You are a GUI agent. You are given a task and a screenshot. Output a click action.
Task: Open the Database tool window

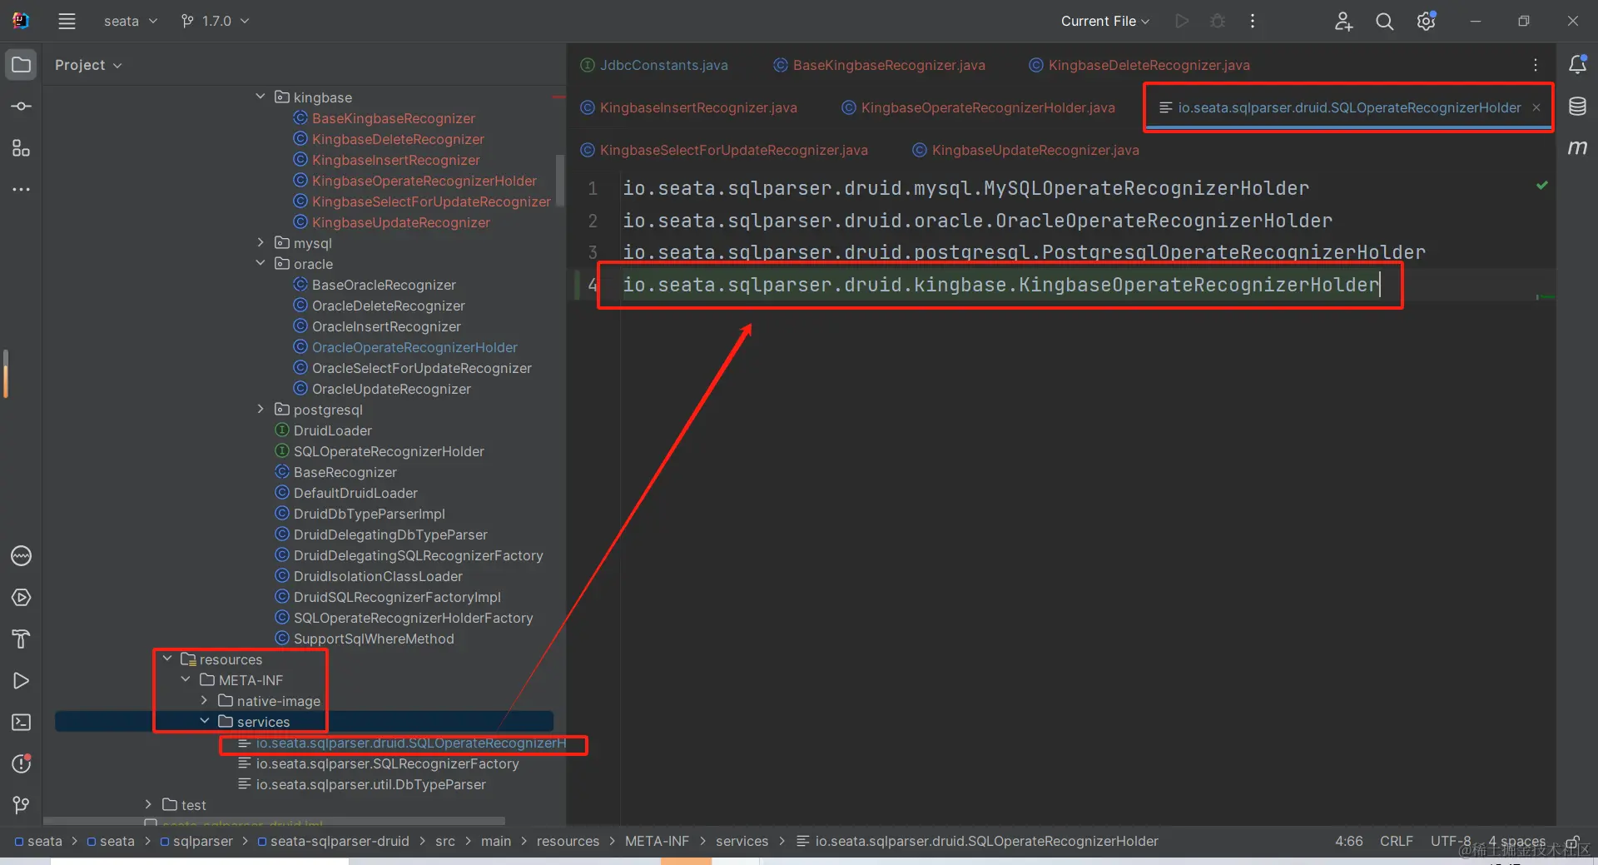pyautogui.click(x=1577, y=107)
